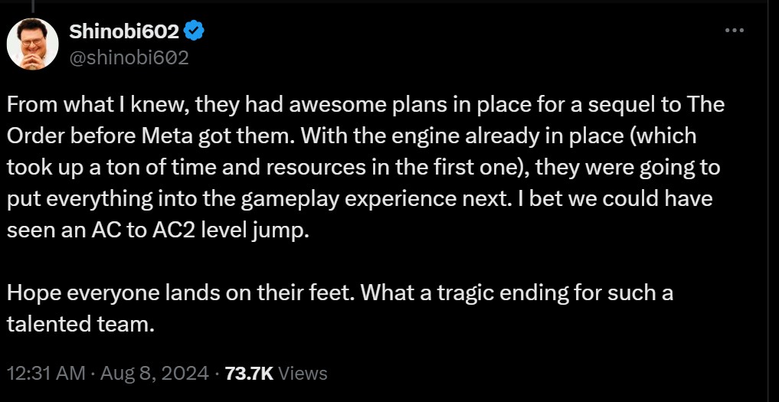The image size is (779, 402).
Task: Open the three-dot More options menu
Action: coord(734,30)
